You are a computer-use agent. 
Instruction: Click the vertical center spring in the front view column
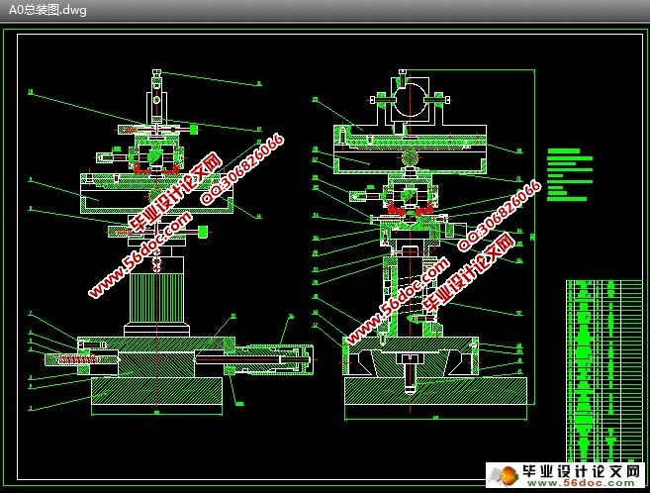[410, 290]
